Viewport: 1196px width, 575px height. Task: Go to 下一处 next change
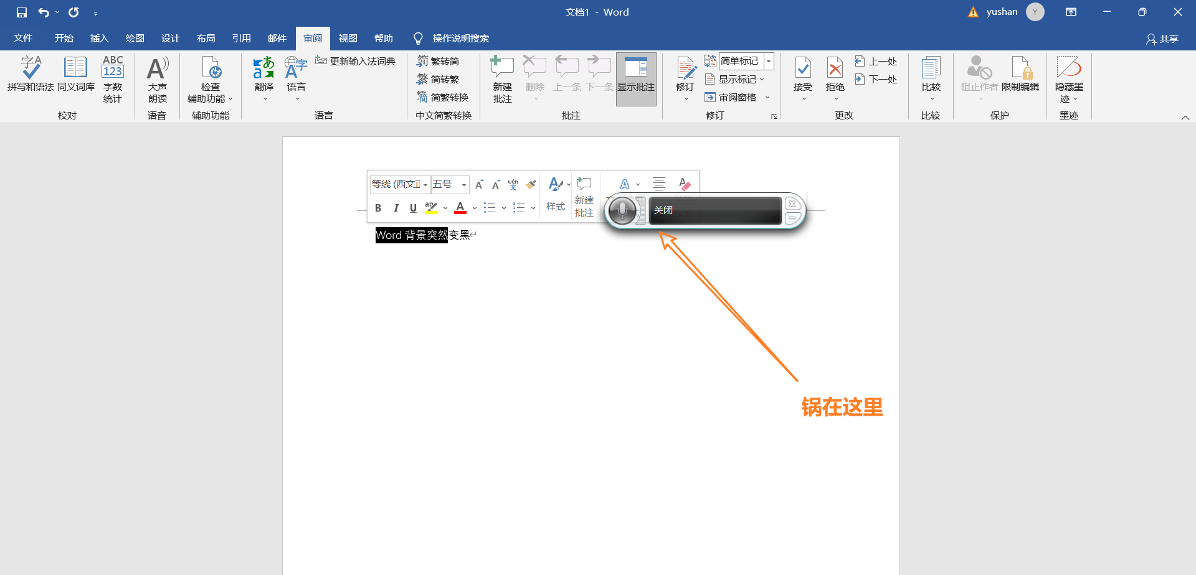[x=876, y=79]
